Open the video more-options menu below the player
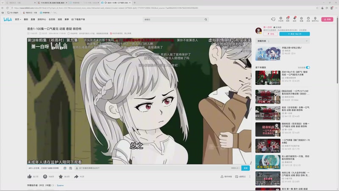The image size is (339, 191). point(250,177)
